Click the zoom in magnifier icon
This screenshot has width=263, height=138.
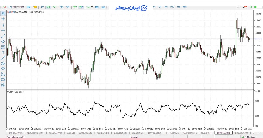62,6
